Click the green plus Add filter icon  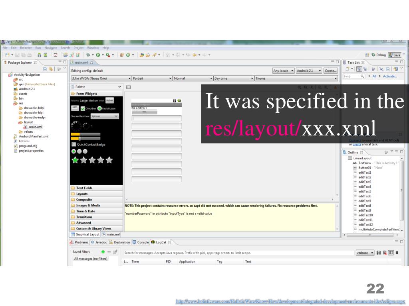103,252
